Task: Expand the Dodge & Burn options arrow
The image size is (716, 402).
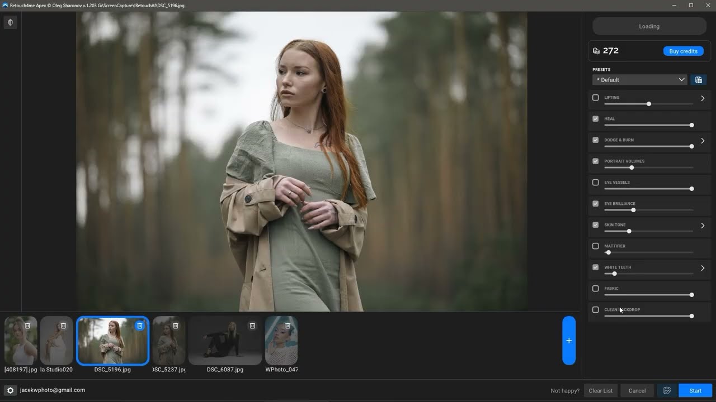Action: pyautogui.click(x=703, y=141)
